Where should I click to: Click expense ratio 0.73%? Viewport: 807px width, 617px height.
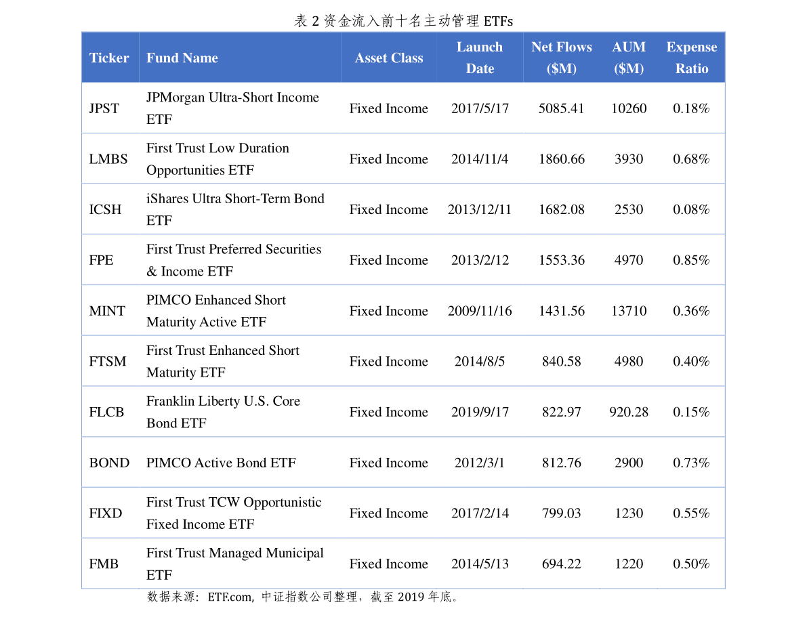pyautogui.click(x=691, y=463)
